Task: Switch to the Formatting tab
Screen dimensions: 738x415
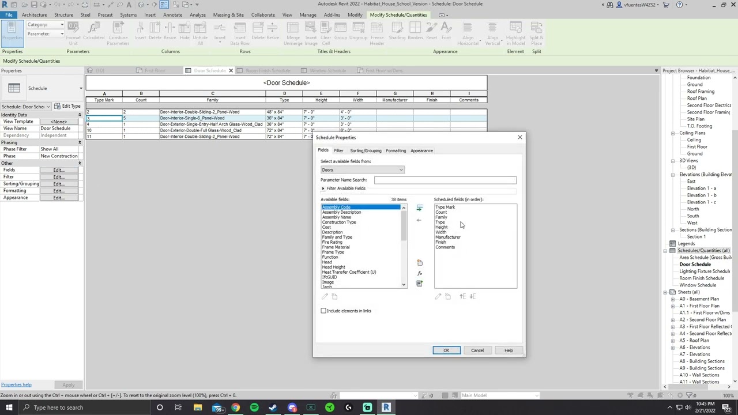Action: tap(396, 150)
